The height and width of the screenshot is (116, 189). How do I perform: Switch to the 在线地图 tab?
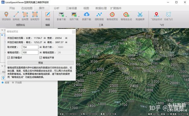[x=27, y=8]
